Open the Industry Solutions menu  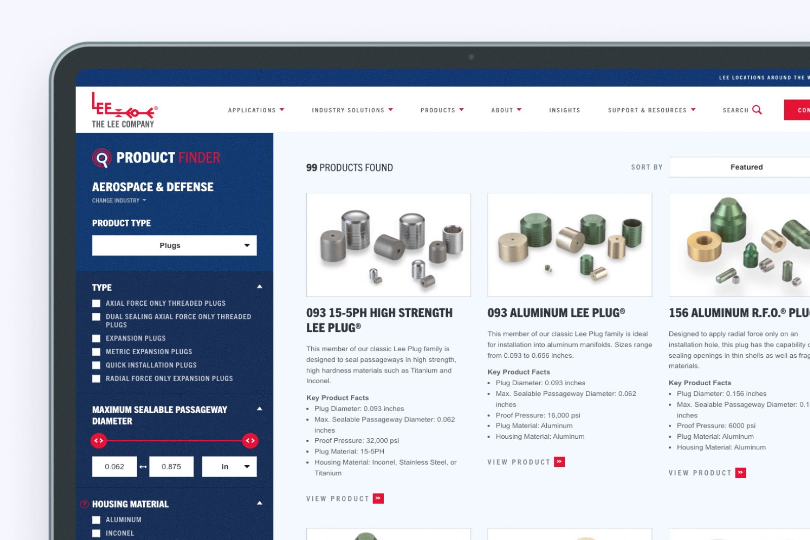click(x=352, y=110)
